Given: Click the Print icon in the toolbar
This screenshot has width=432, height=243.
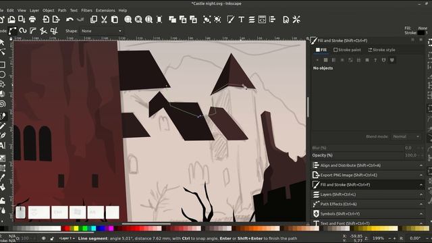Looking at the screenshot, I should coord(32,20).
